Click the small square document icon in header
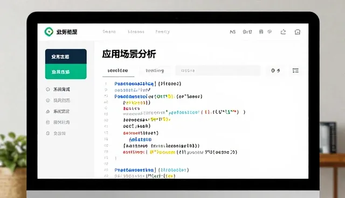Image resolution: width=345 pixels, height=198 pixels. 261,32
